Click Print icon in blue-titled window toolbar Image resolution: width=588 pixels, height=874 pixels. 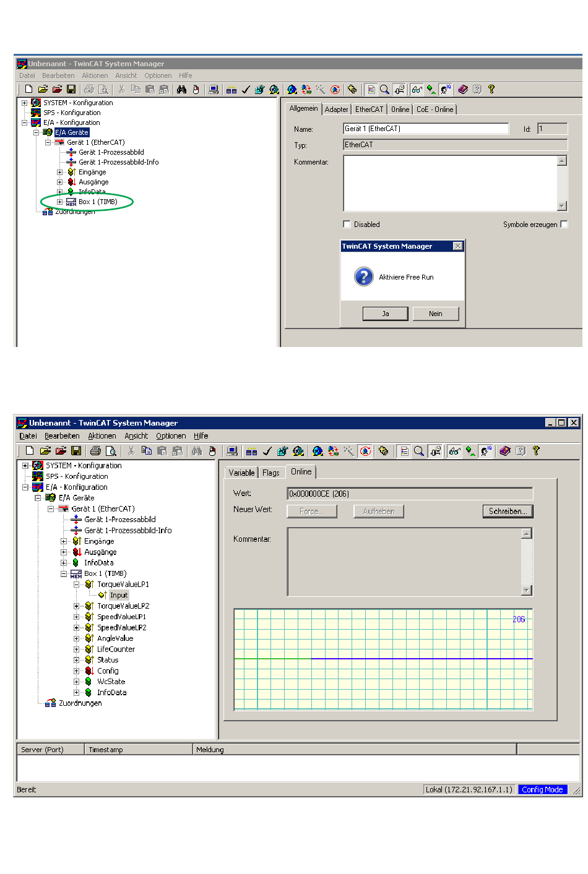coord(95,451)
